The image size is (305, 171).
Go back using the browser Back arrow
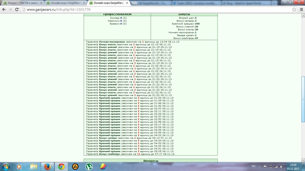coord(4,9)
